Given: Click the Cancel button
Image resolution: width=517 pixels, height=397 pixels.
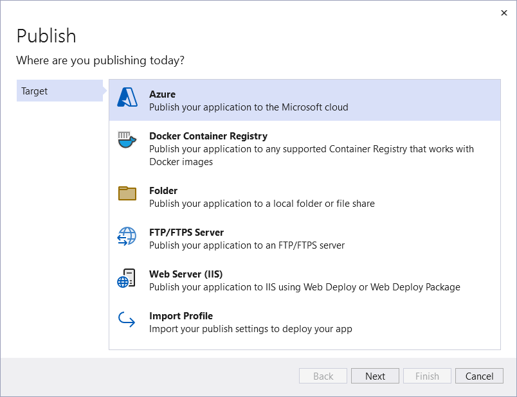Looking at the screenshot, I should point(479,376).
